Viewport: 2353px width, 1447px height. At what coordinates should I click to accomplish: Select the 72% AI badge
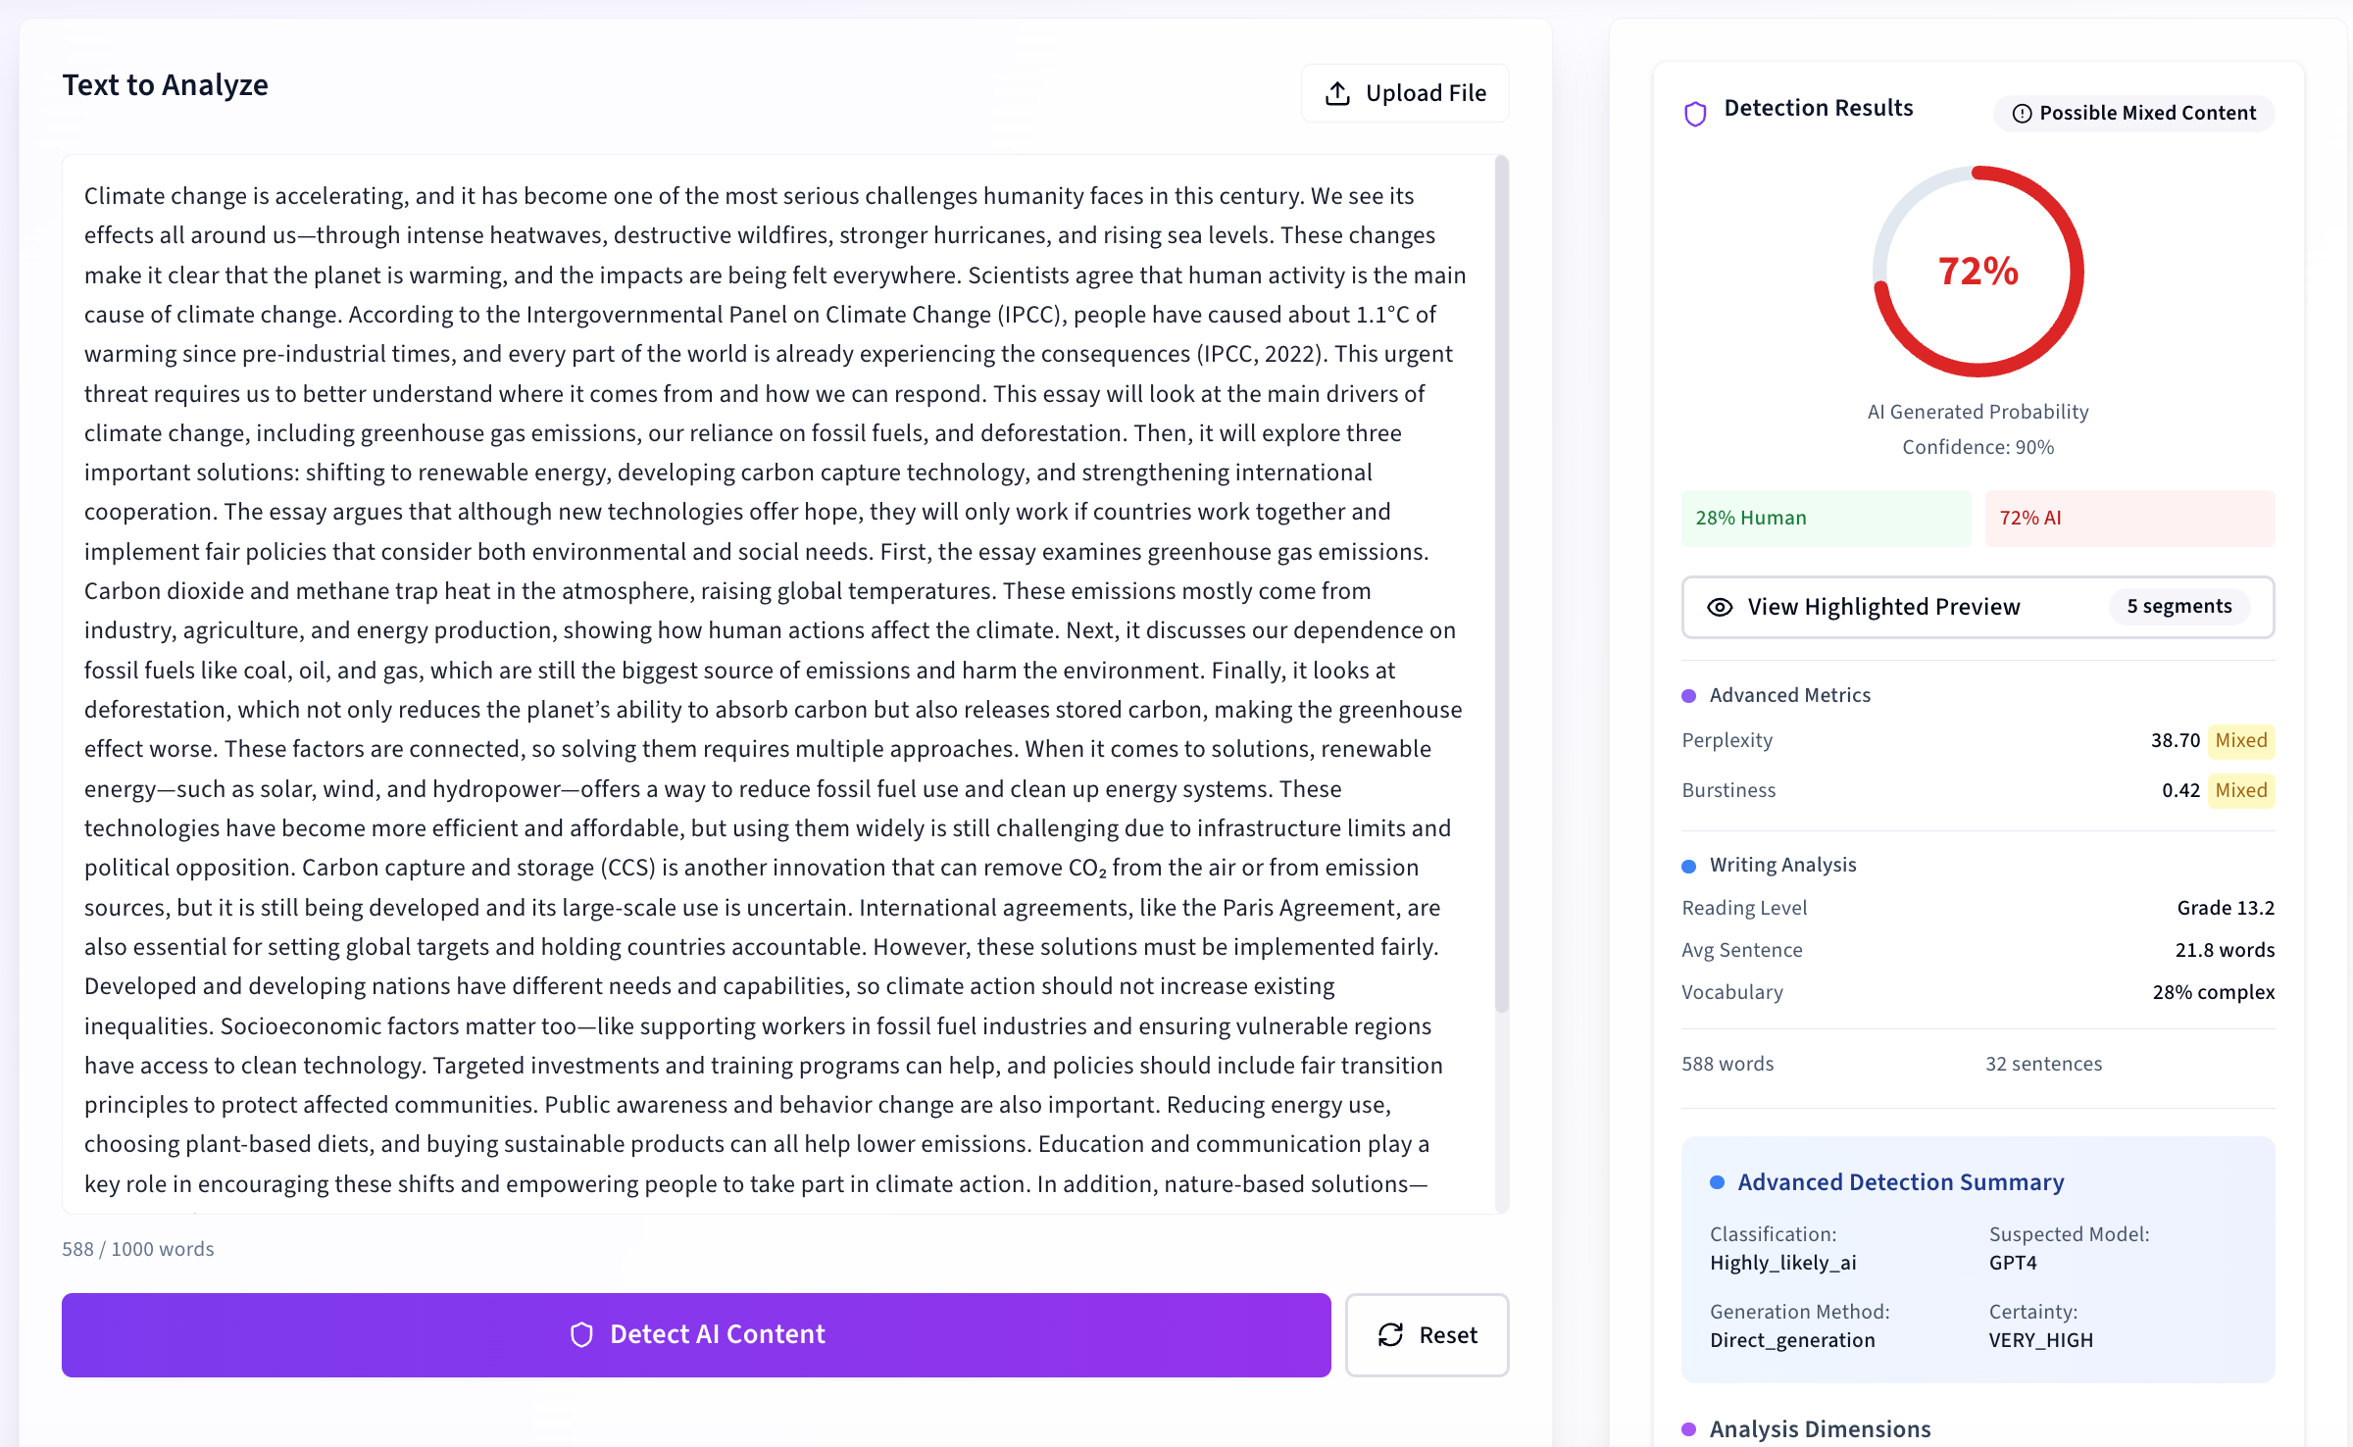point(2128,518)
